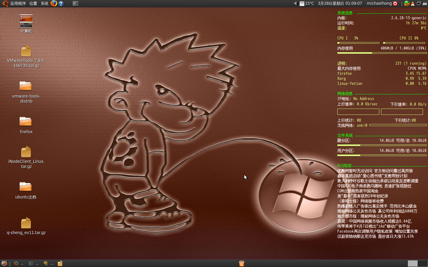Click the 易观 中国网络视频 headline
The image size is (428, 267).
374,221
